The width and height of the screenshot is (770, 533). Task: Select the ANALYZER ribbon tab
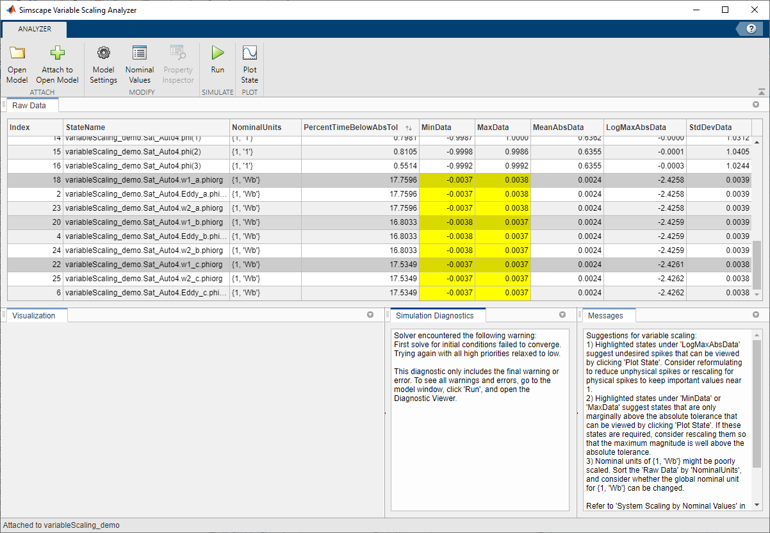point(35,29)
